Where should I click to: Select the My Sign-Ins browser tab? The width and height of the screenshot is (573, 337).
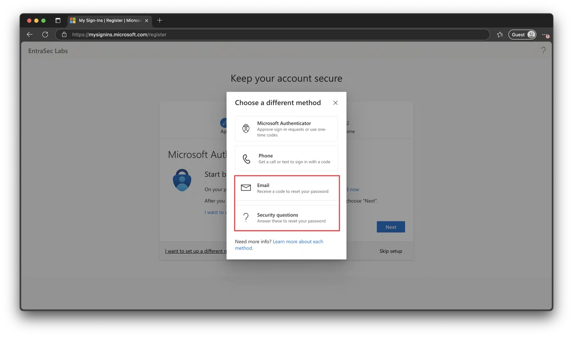109,20
